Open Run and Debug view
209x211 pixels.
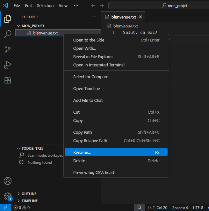(8, 65)
